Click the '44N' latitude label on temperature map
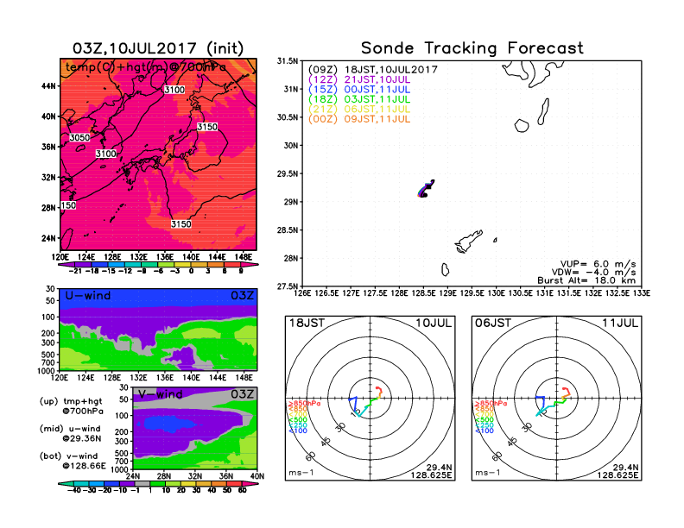This screenshot has height=528, width=684. point(48,86)
